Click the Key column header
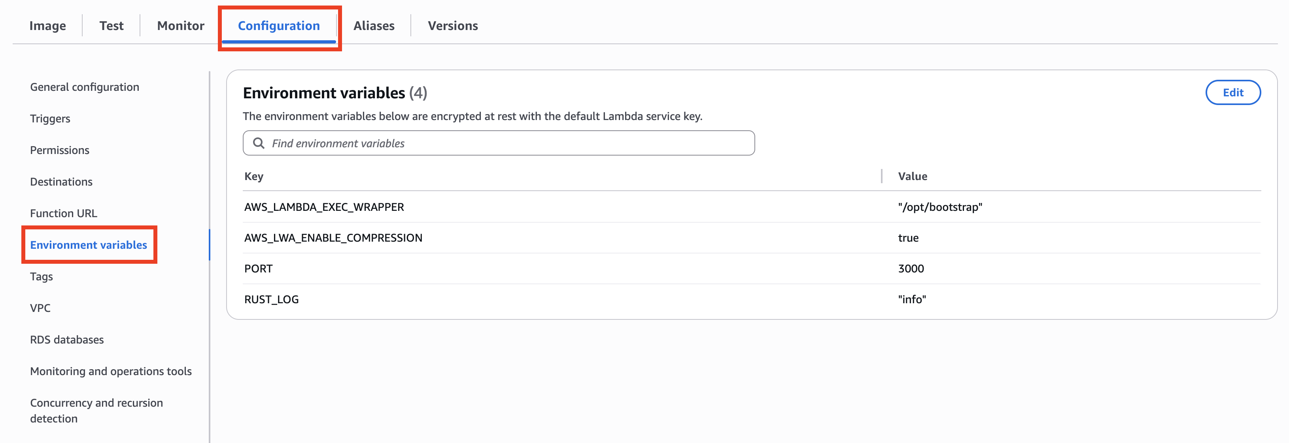1289x443 pixels. click(254, 176)
